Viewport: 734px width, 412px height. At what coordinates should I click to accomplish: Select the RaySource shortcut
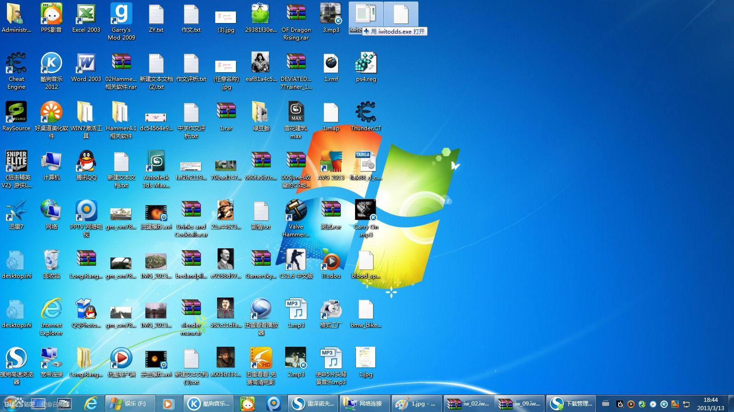click(x=16, y=116)
